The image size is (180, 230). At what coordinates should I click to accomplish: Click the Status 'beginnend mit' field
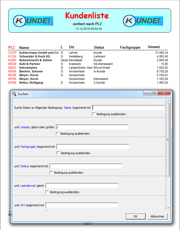[x=86, y=166]
